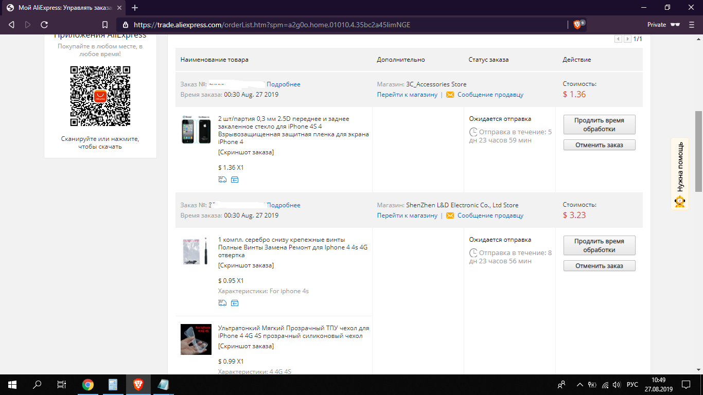Open Подробнее for the $ 3.23 order
The height and width of the screenshot is (395, 703).
click(284, 205)
